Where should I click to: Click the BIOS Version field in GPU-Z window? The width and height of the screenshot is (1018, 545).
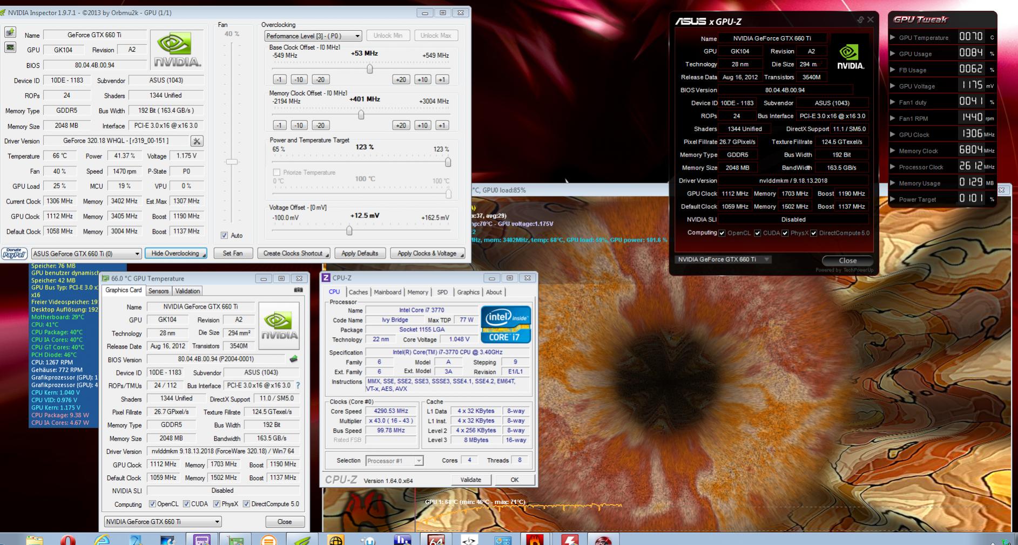(x=216, y=359)
